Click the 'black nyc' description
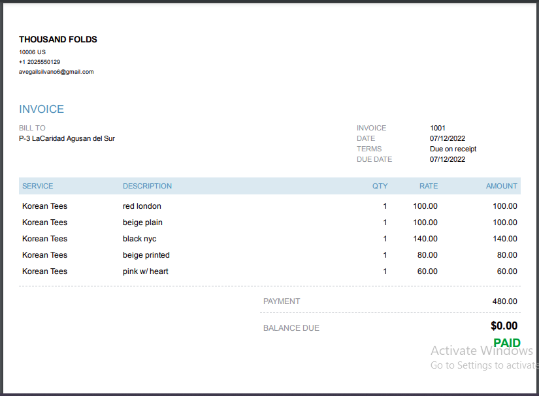539x396 pixels. point(140,239)
